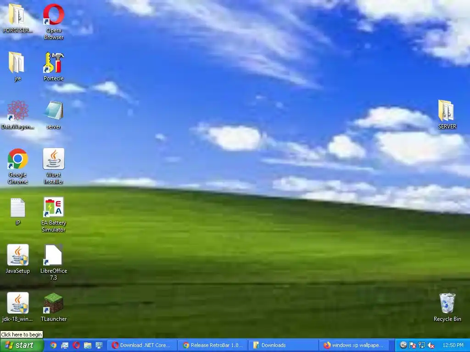Click the 12:50 PM taskbar clock
This screenshot has width=470, height=352.
[x=453, y=346]
